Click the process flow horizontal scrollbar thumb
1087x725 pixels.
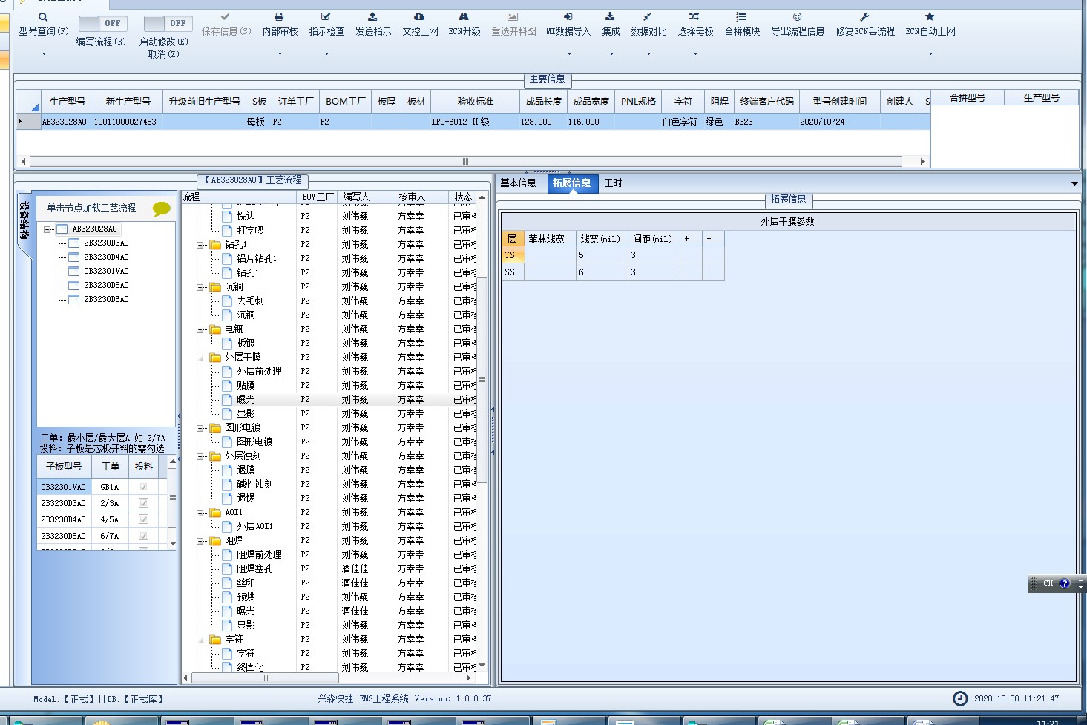pos(266,678)
